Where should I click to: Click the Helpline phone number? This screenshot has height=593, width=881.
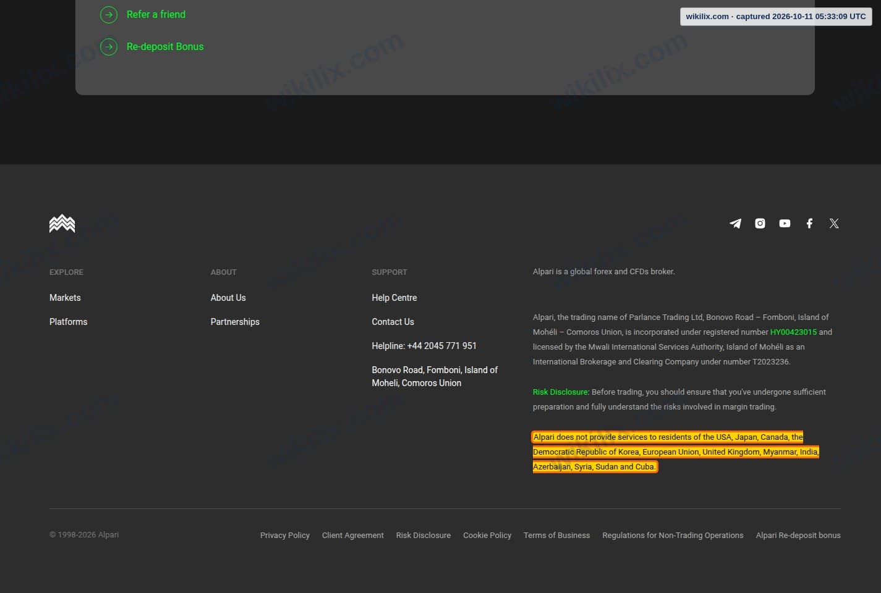(424, 346)
